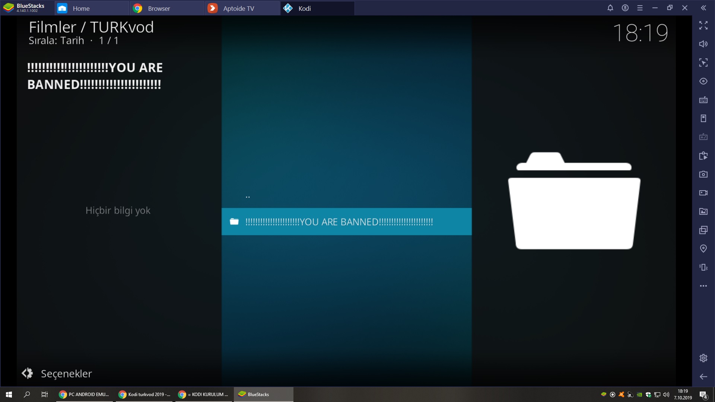Viewport: 715px width, 402px height.
Task: Click the Avast antivirus tray icon
Action: (622, 395)
